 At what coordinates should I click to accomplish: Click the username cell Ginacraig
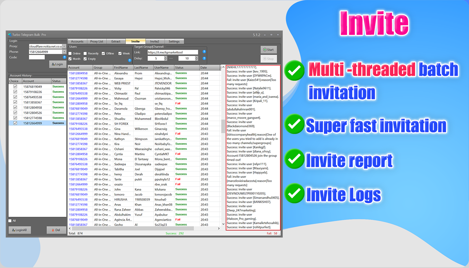163,129
